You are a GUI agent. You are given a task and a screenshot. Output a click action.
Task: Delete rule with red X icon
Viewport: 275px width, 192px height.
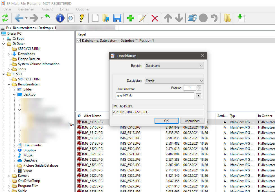click(155, 18)
